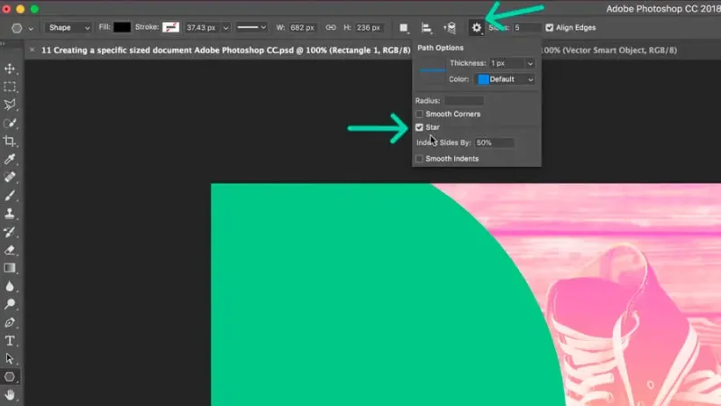Select the Healing Brush tool

(10, 177)
